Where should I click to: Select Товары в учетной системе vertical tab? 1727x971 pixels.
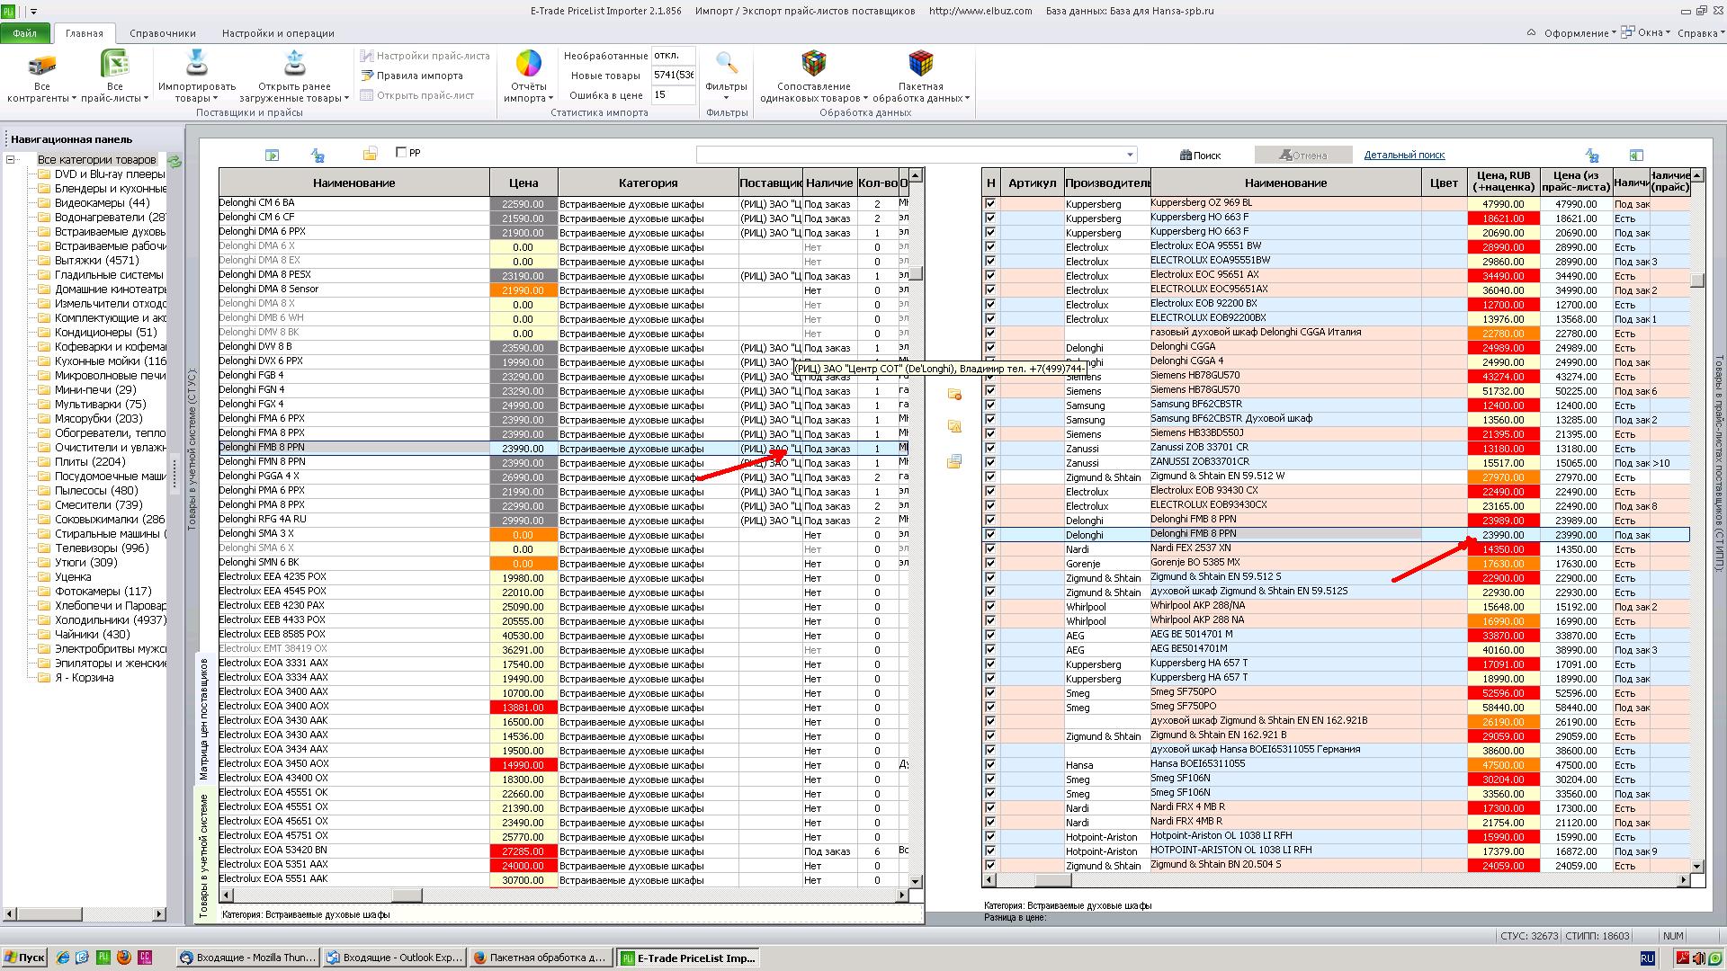pyautogui.click(x=203, y=854)
